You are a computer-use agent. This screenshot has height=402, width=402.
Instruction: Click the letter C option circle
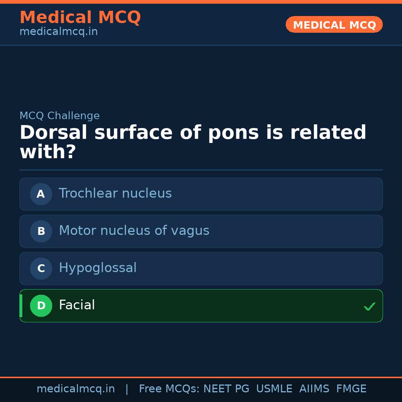(41, 268)
